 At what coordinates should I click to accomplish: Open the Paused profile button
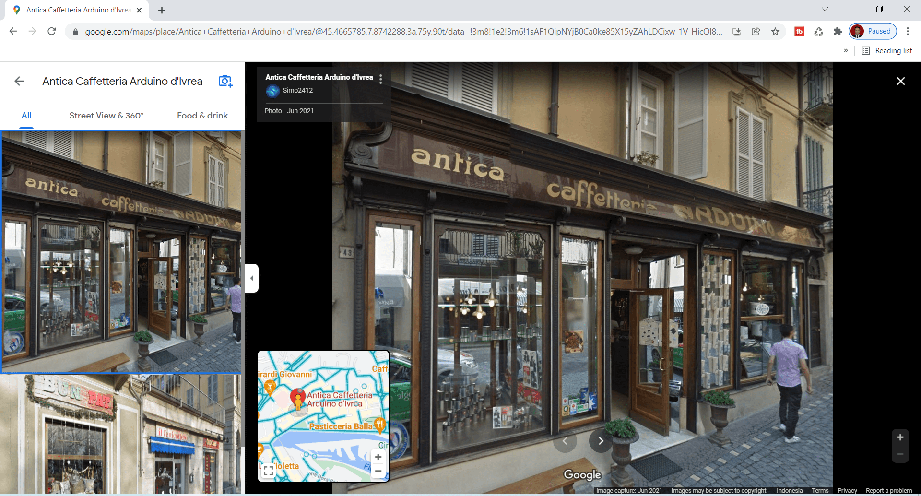click(x=873, y=31)
